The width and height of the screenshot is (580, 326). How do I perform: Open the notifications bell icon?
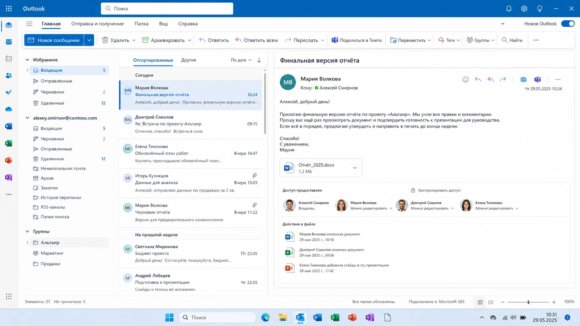[509, 9]
